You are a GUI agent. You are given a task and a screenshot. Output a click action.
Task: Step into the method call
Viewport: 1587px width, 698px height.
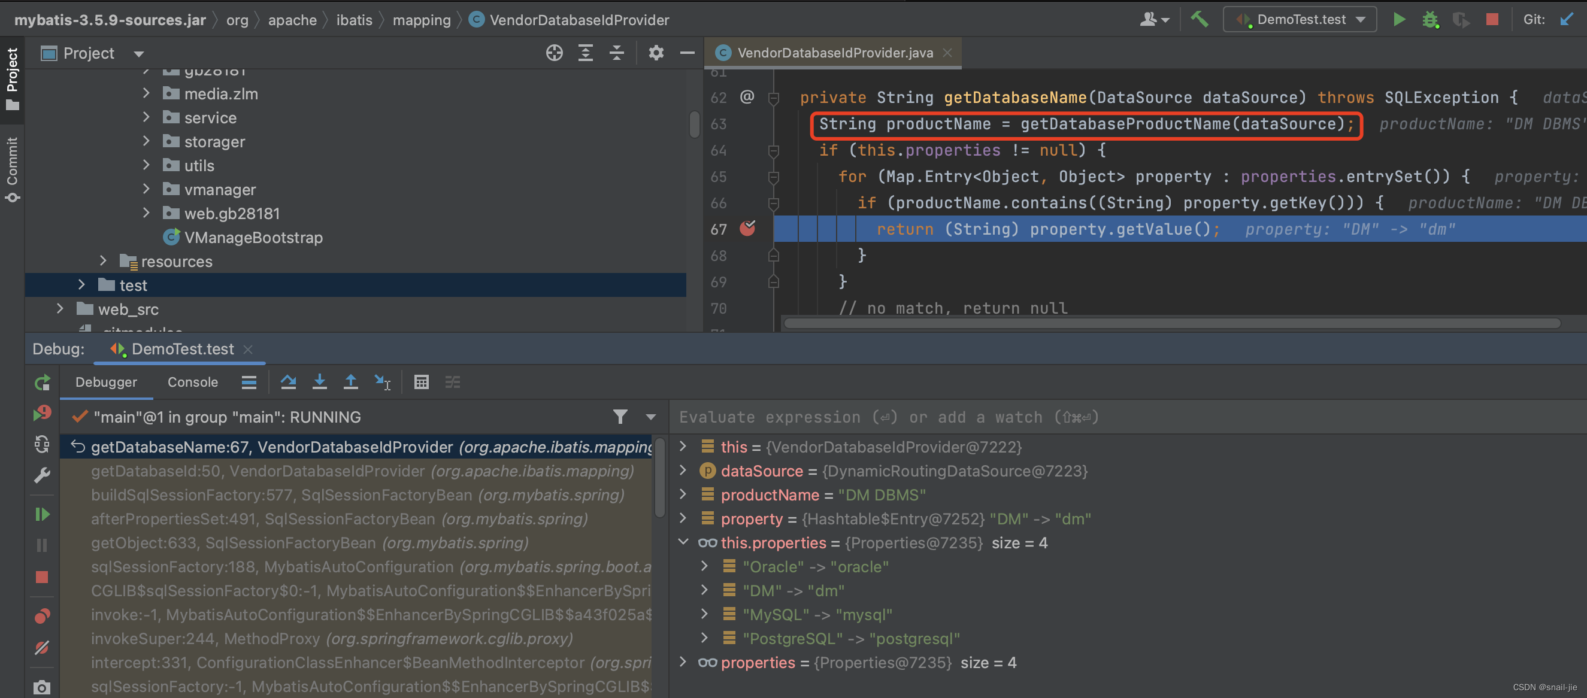click(x=320, y=382)
